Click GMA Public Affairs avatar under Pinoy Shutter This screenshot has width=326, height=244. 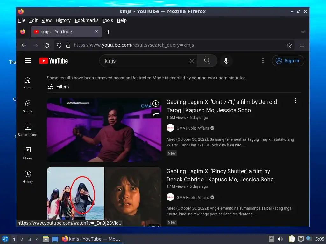(x=170, y=197)
